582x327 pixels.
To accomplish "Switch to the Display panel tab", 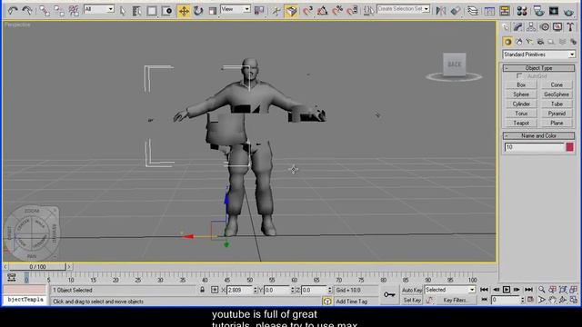I will point(557,26).
